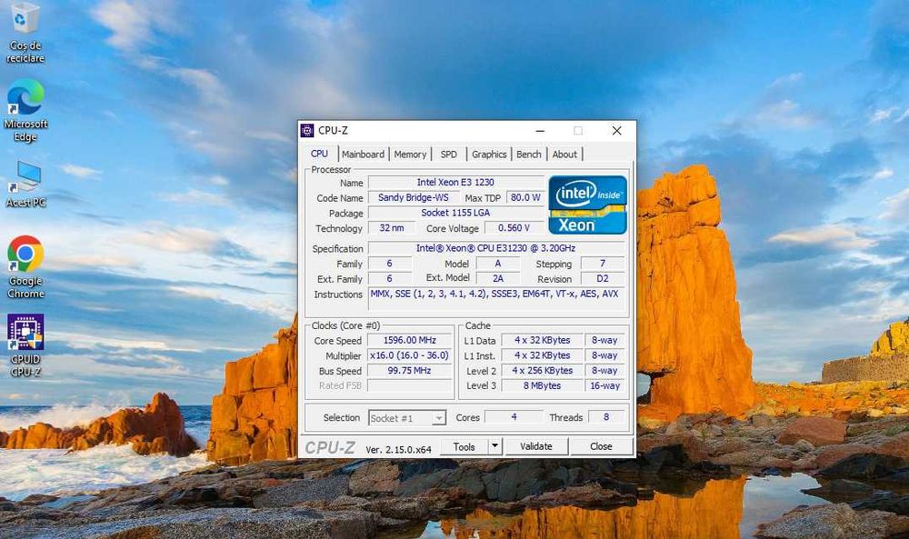909x539 pixels.
Task: Close the CPU-Z window with X
Action: [617, 130]
